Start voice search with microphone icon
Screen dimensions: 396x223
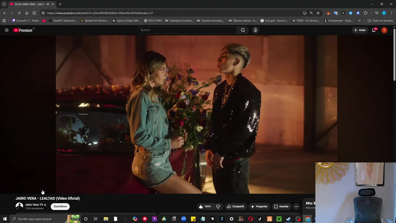[255, 30]
